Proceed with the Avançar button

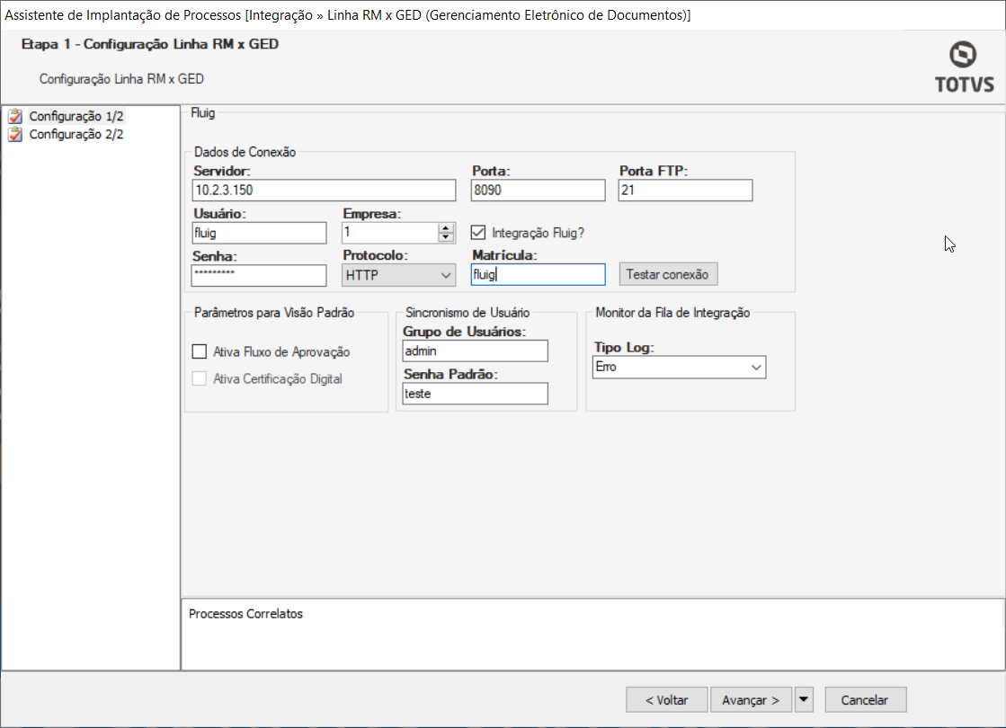click(x=751, y=700)
